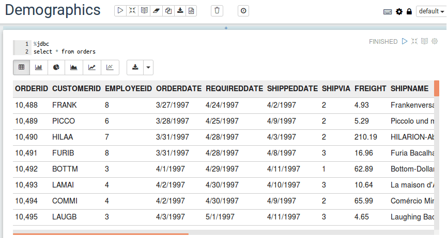Switch to bar chart view
The height and width of the screenshot is (238, 447).
(x=39, y=67)
